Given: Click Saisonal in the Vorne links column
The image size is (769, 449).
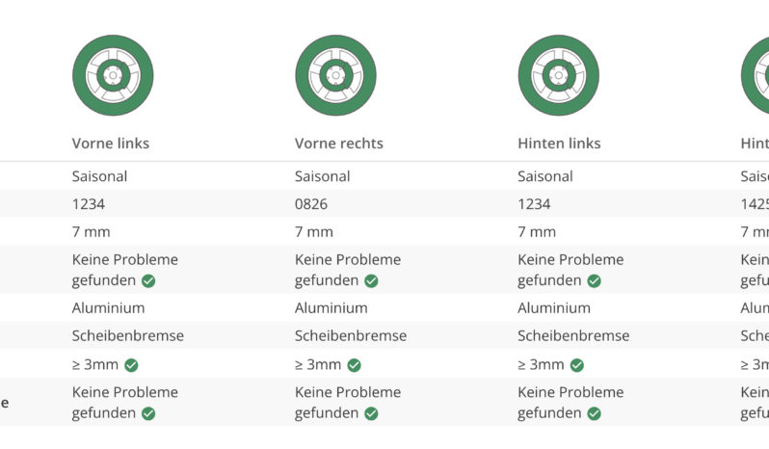Looking at the screenshot, I should coord(99,176).
